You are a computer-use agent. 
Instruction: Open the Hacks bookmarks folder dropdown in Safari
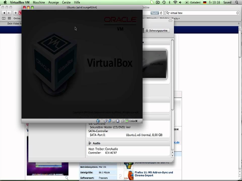click(176, 18)
